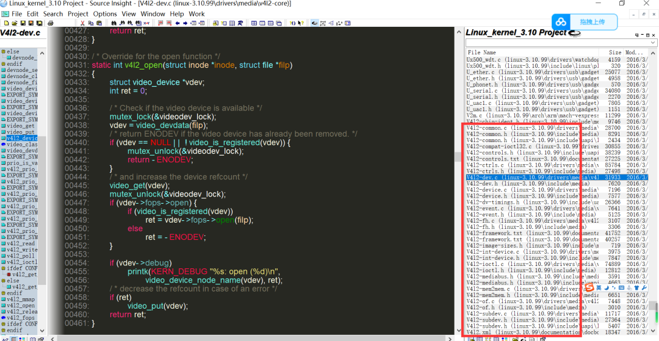This screenshot has width=659, height=341.
Task: Toggle Sogou English/Chinese input mode
Action: 599,287
